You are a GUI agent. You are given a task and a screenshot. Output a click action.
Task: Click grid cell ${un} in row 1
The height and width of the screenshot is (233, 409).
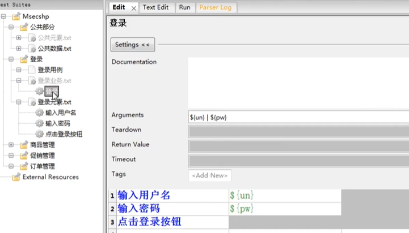[x=285, y=196]
